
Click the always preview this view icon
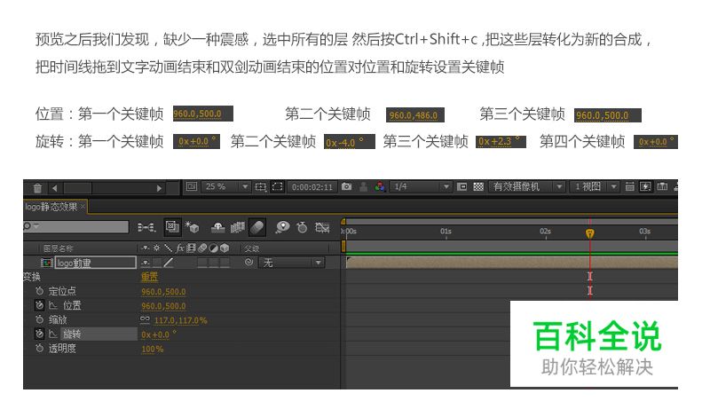tap(192, 186)
